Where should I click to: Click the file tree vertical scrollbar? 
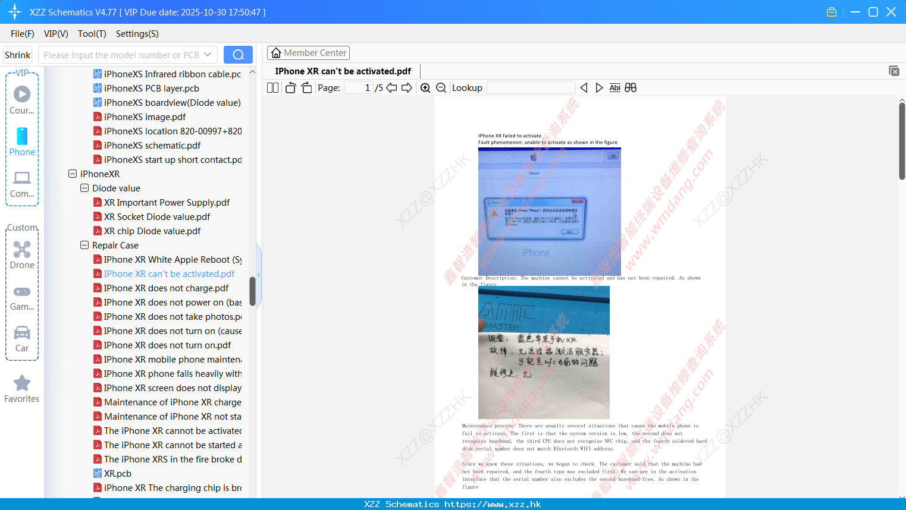252,291
